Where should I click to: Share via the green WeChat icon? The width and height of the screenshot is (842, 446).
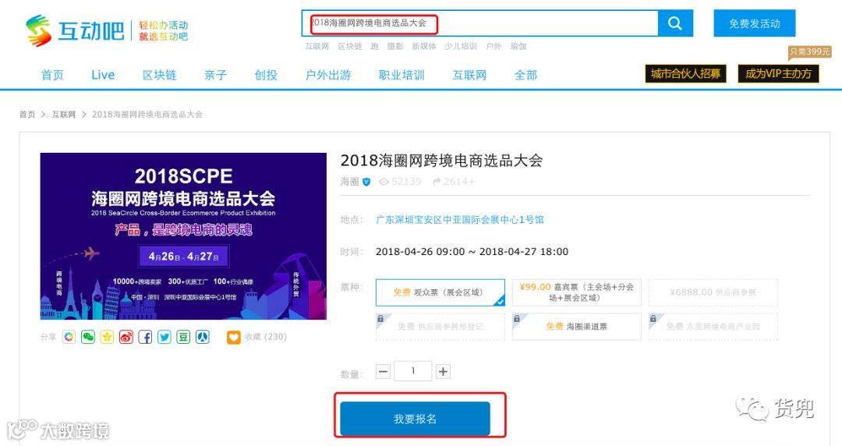click(88, 337)
